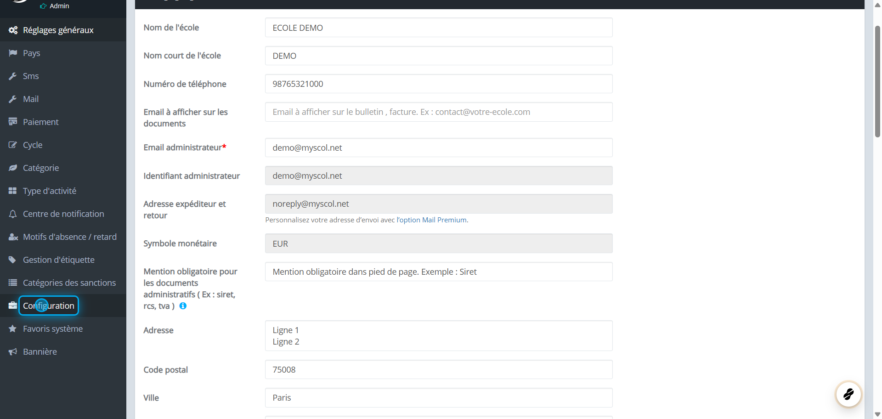This screenshot has height=419, width=882.
Task: Click the Favoris système star icon
Action: click(13, 329)
